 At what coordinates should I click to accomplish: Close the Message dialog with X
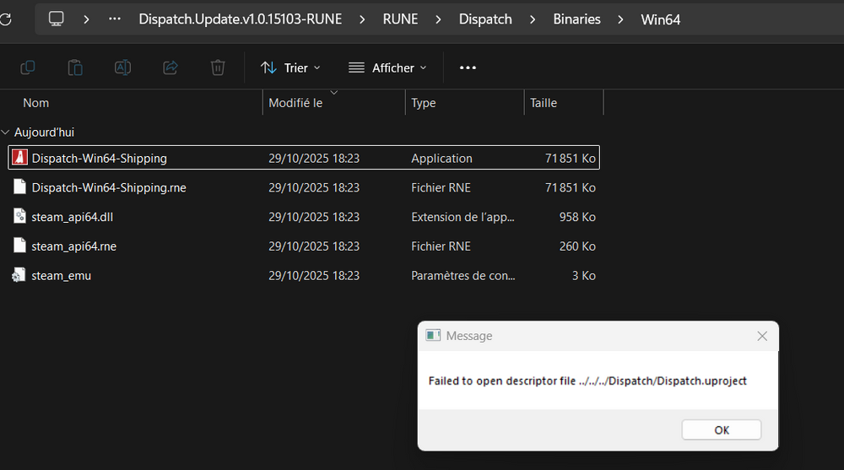coord(762,336)
